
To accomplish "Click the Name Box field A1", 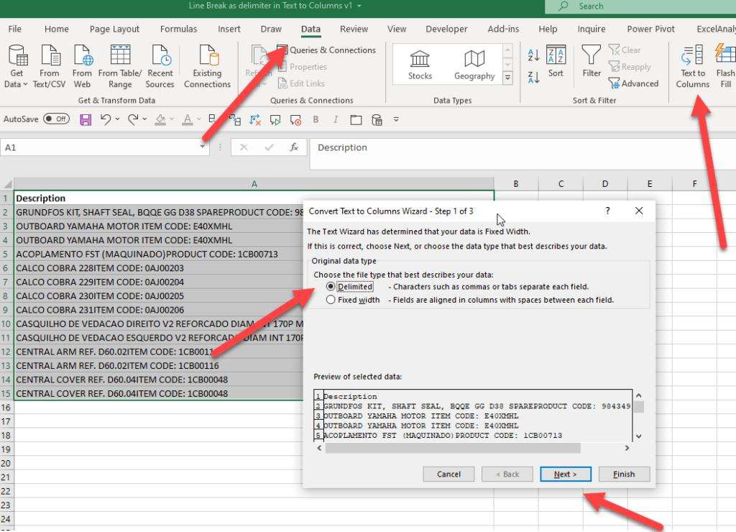I will pos(99,147).
